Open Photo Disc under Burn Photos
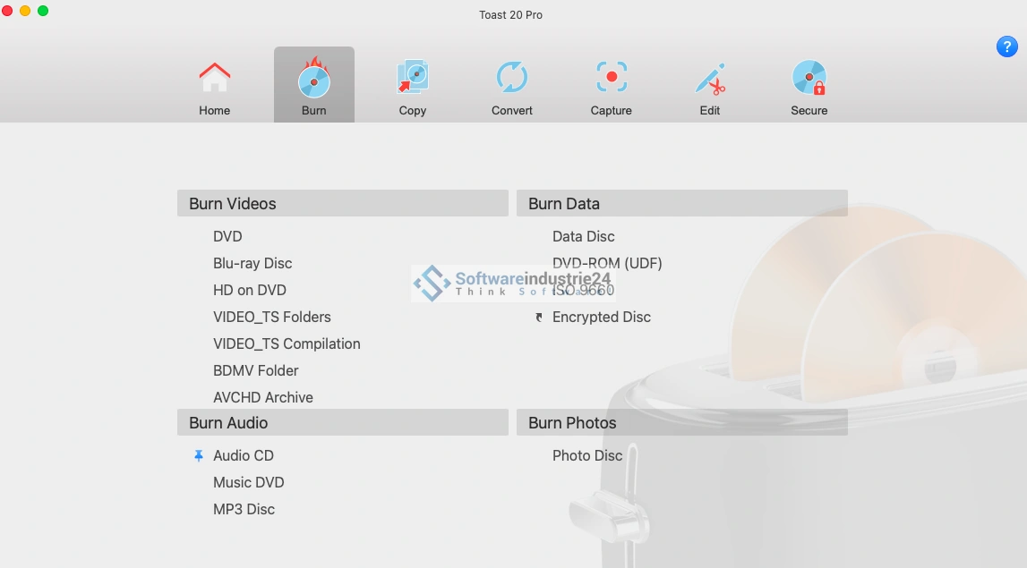1027x568 pixels. (586, 456)
